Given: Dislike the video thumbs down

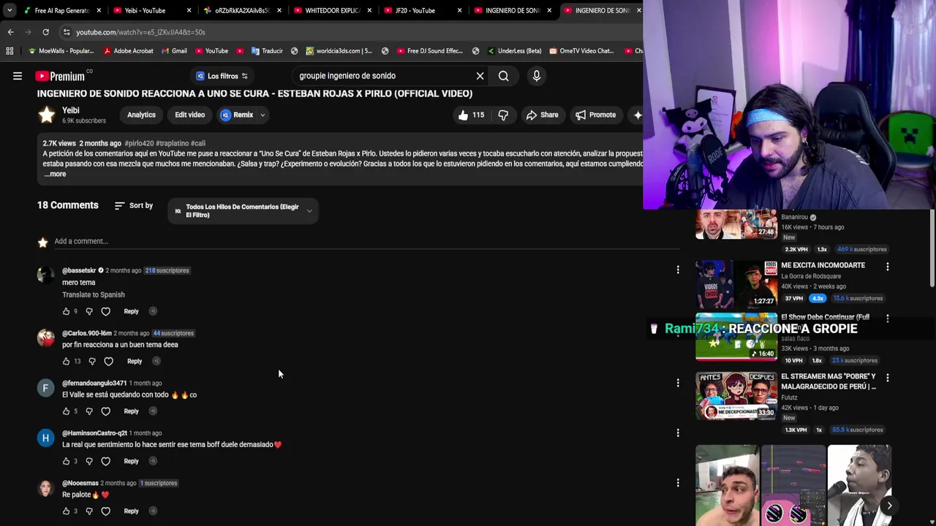Looking at the screenshot, I should coord(503,115).
